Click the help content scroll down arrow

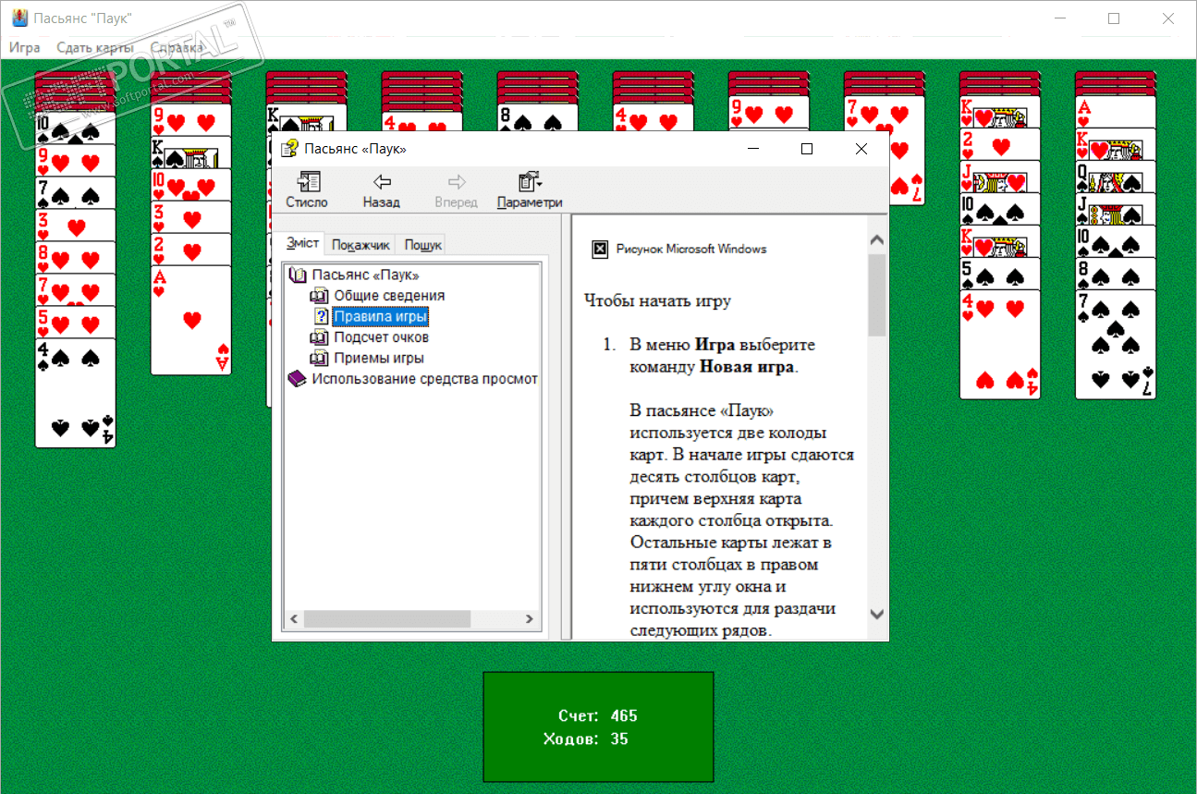[x=877, y=614]
